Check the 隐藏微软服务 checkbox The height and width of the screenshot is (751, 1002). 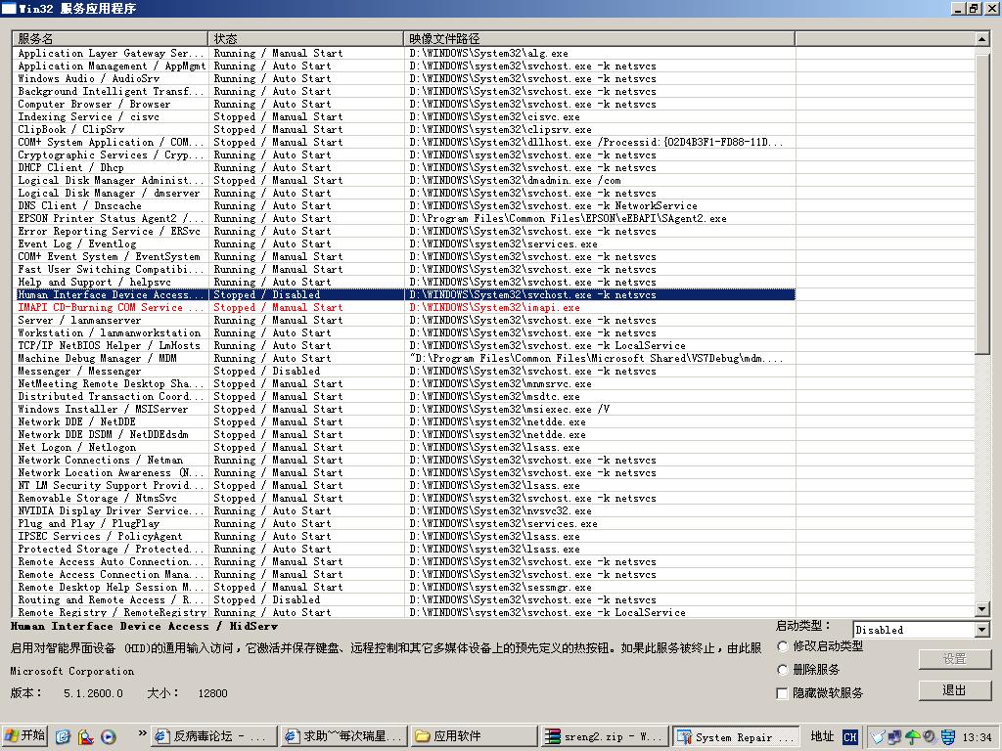click(783, 693)
